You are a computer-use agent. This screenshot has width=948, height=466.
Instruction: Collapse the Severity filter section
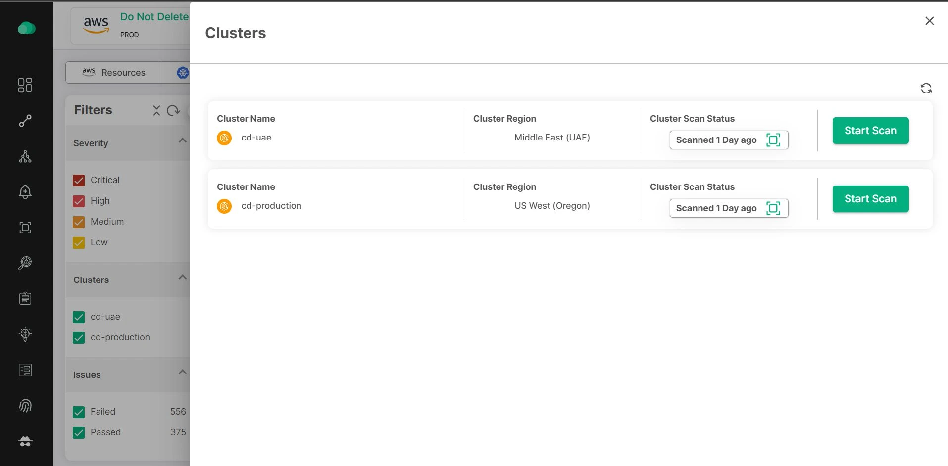182,141
